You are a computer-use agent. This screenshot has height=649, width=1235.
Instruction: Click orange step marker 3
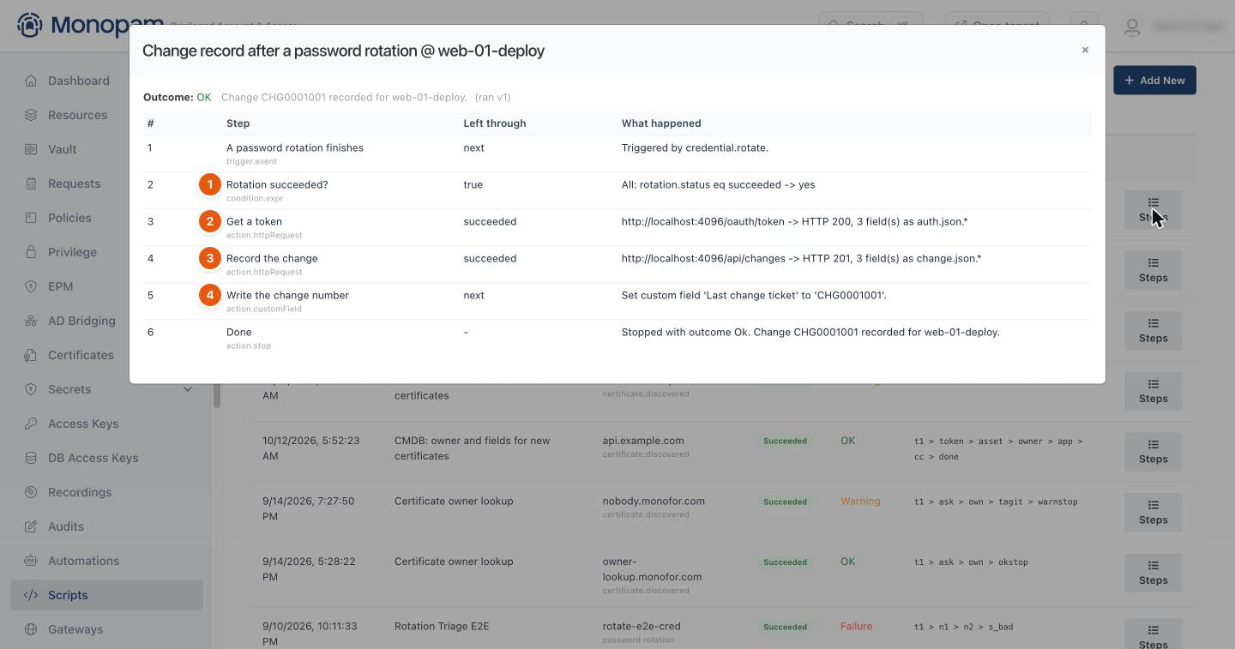click(210, 258)
